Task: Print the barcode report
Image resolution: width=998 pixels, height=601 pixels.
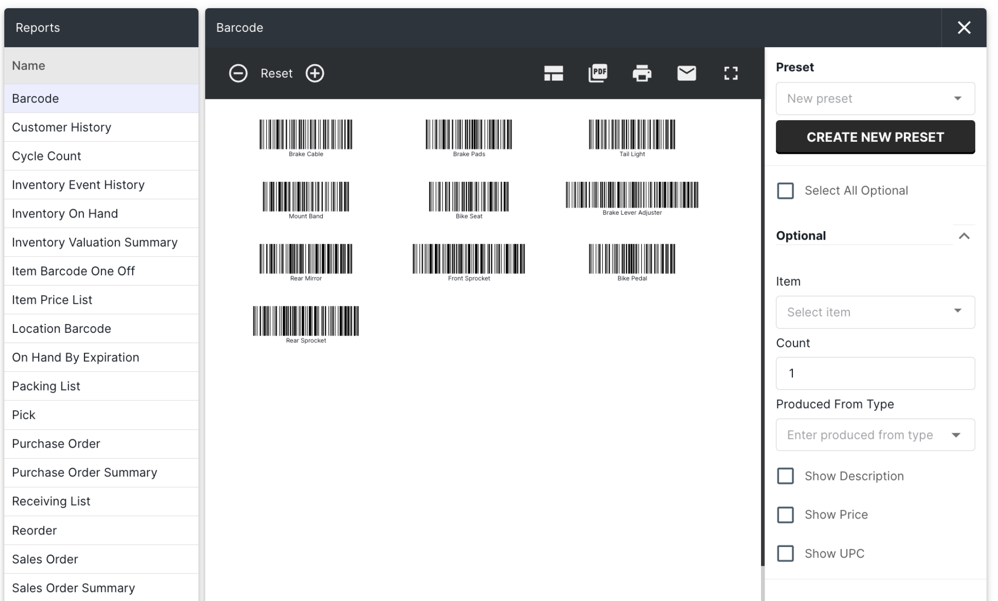Action: (642, 73)
